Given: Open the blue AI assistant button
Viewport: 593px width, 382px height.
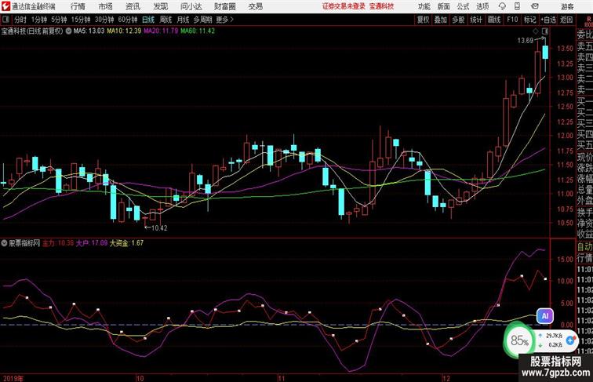Looking at the screenshot, I should tap(545, 316).
